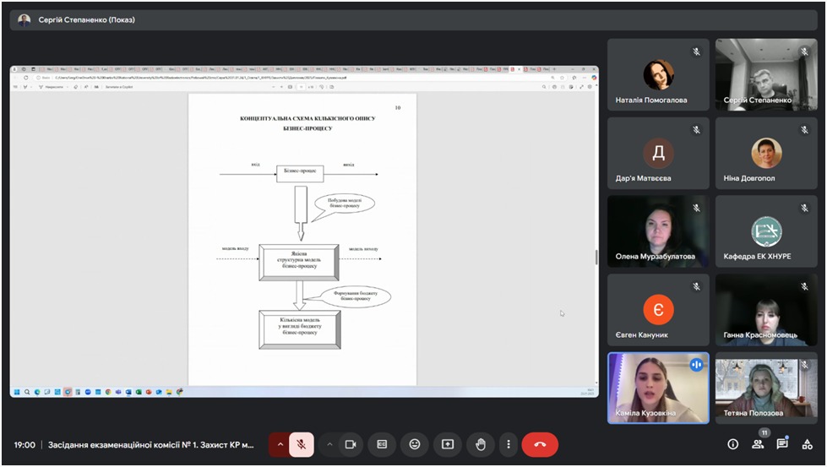
Task: Select Каміла Кузовкіна's video tile
Action: click(x=658, y=388)
